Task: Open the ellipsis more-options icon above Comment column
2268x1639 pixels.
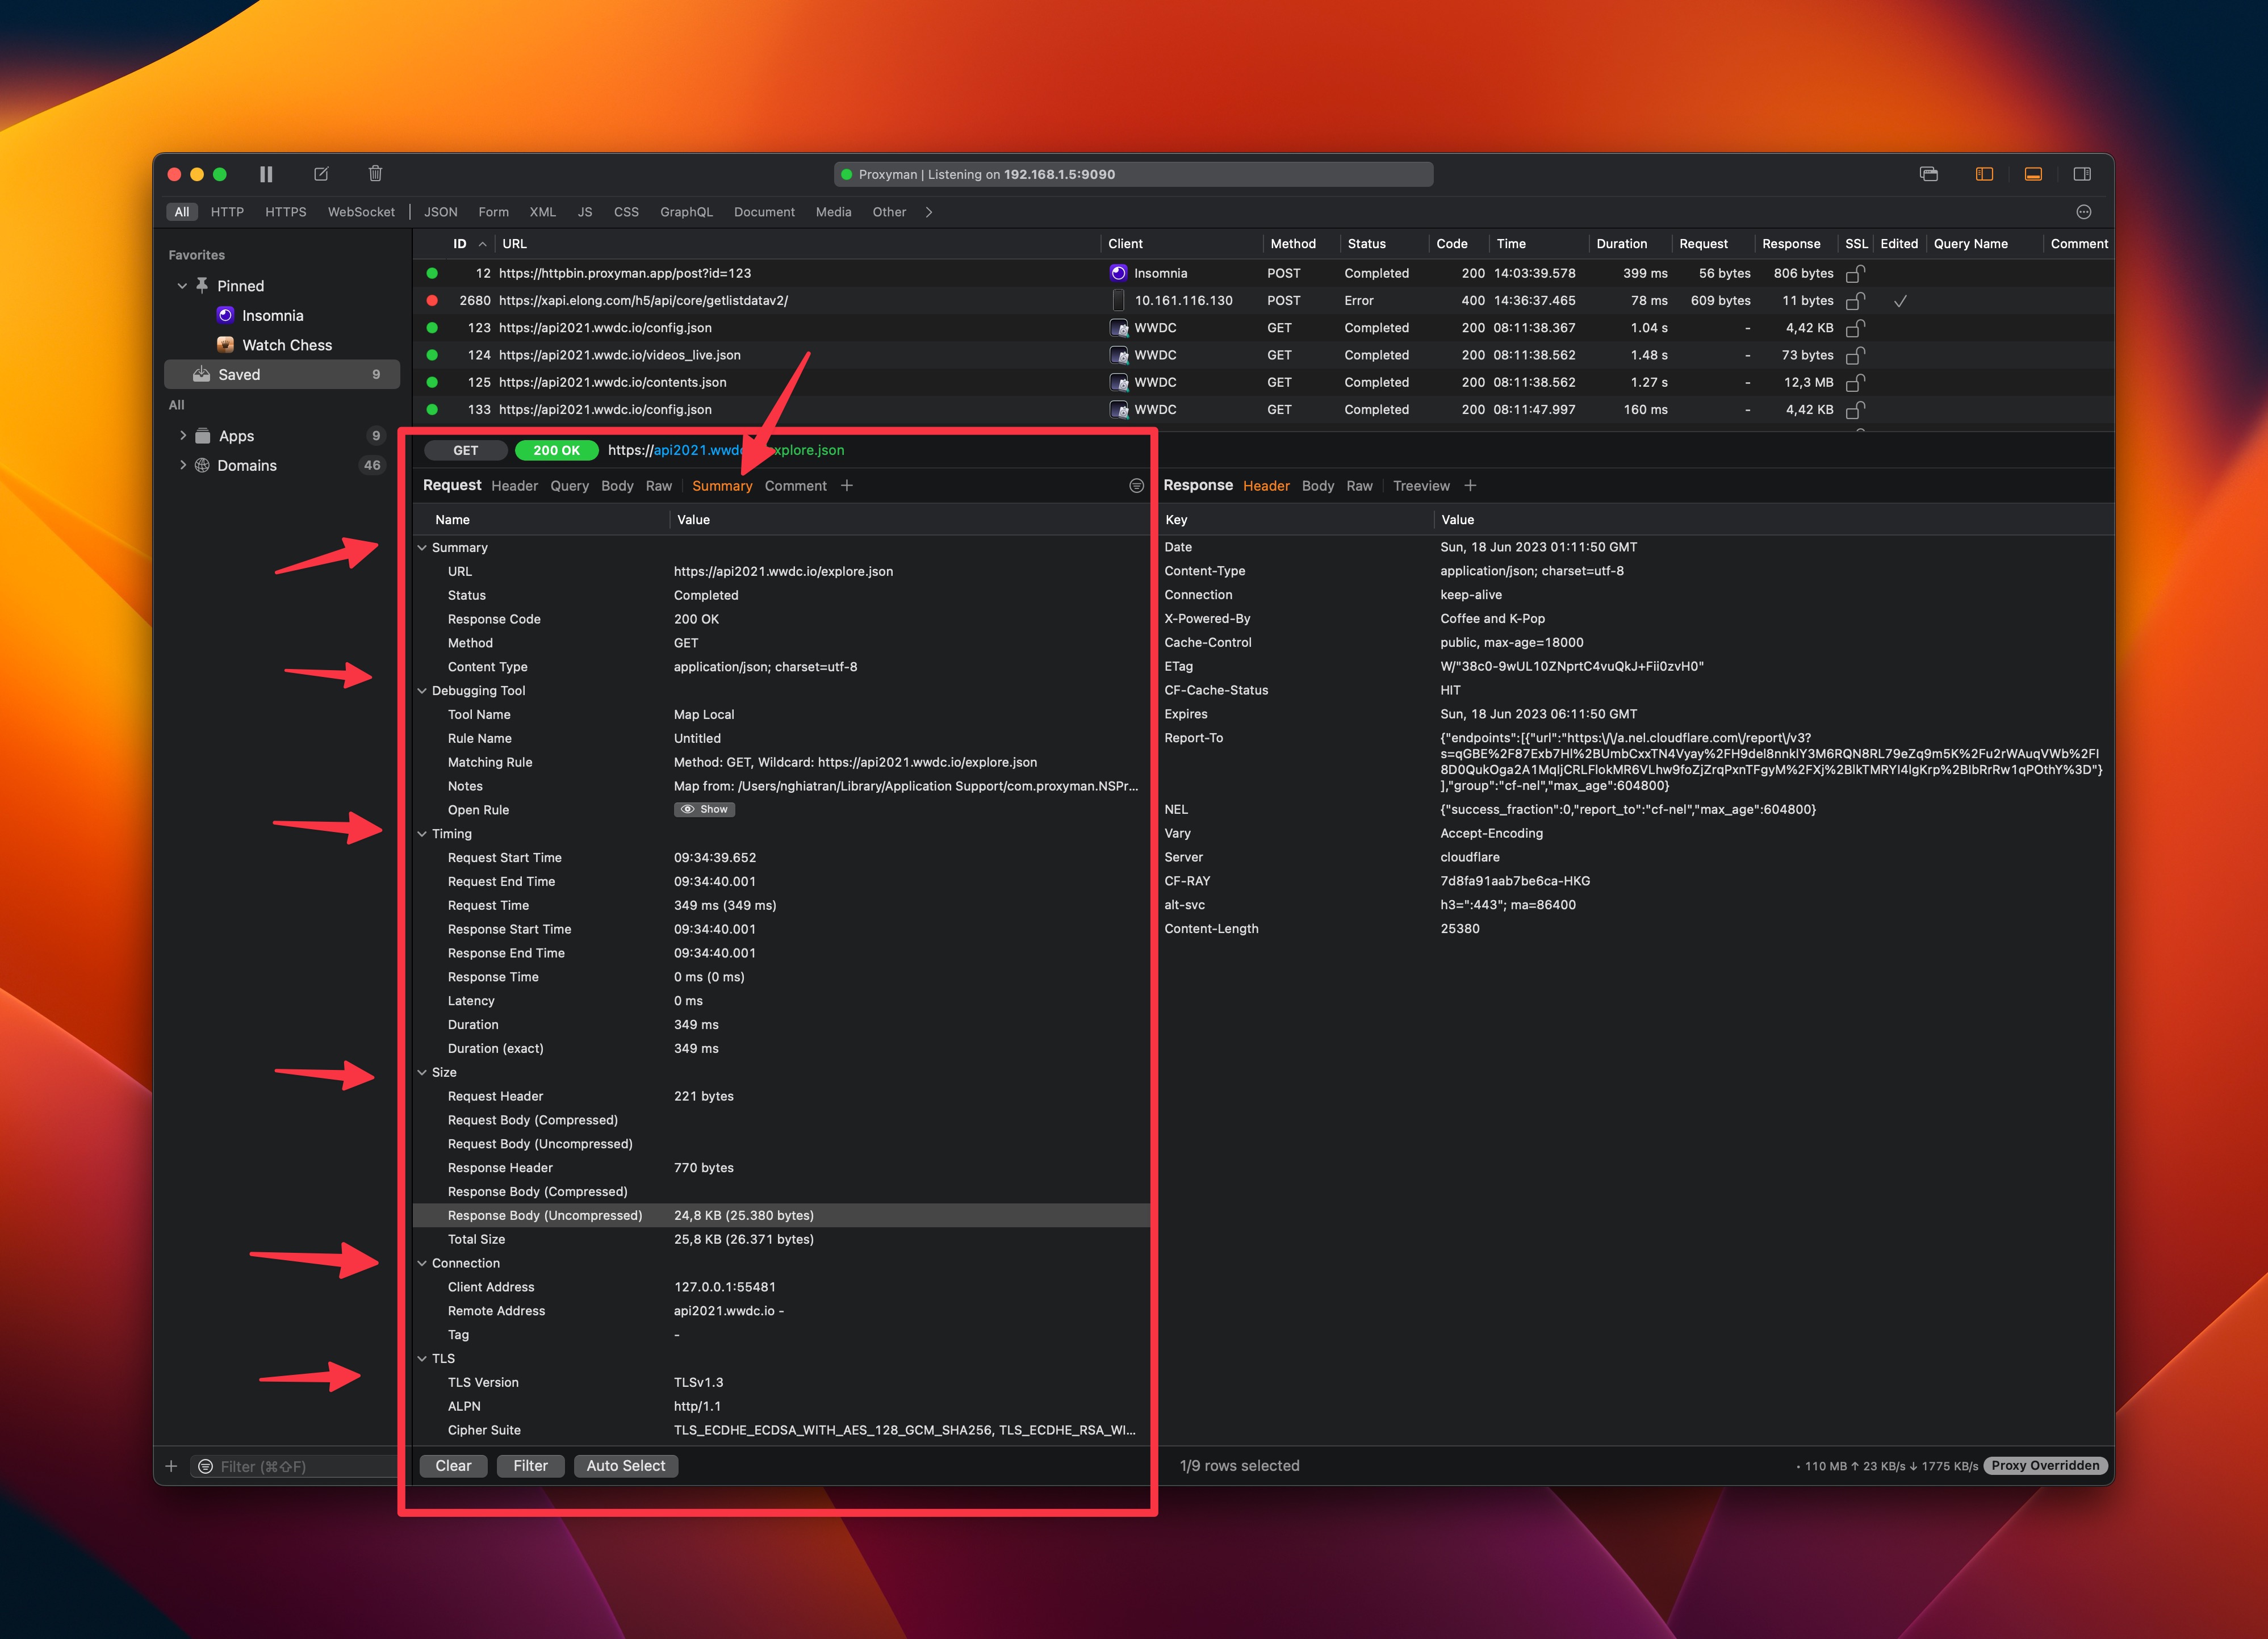Action: 2084,211
